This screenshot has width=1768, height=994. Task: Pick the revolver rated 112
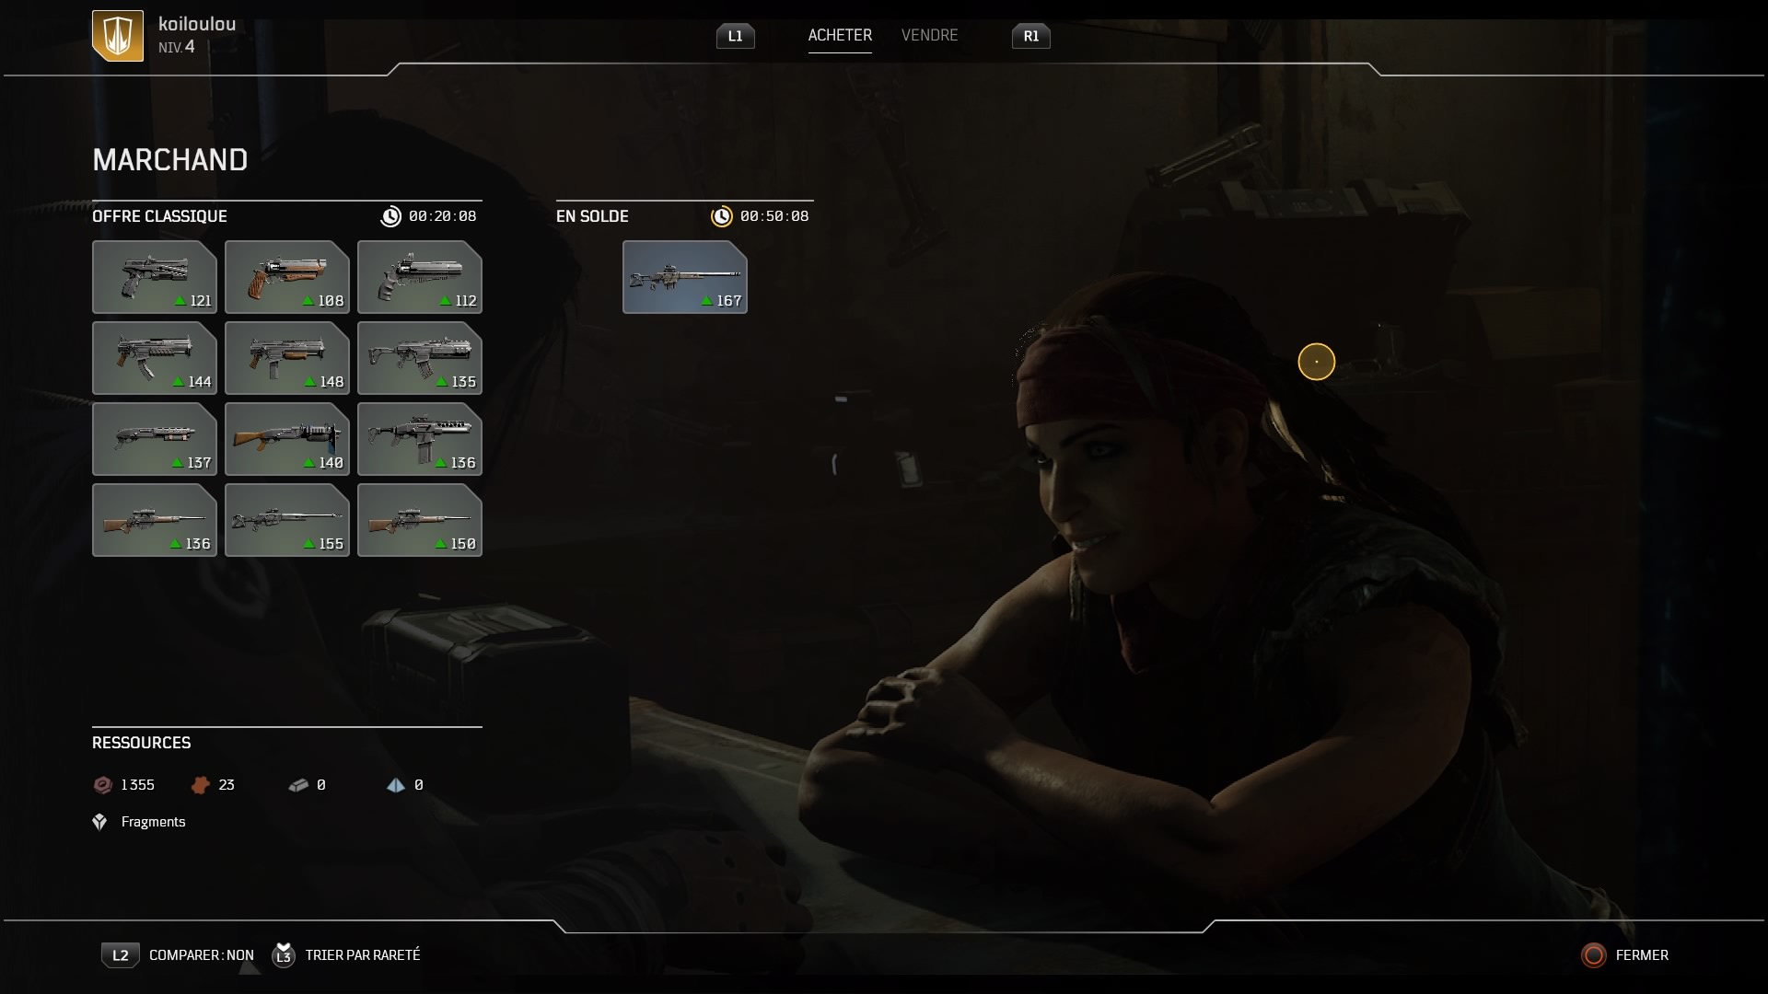click(420, 277)
